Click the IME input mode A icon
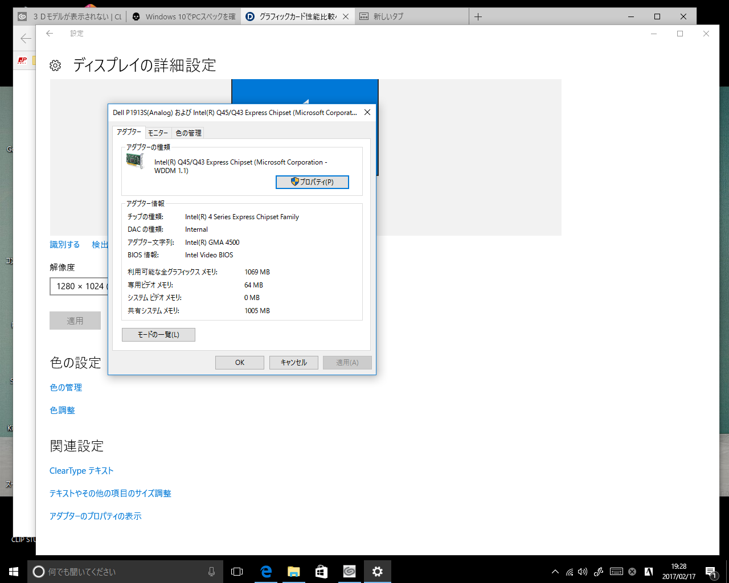This screenshot has height=583, width=729. 648,572
